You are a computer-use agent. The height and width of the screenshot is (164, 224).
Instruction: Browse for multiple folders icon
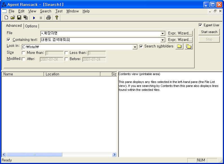click(188, 46)
